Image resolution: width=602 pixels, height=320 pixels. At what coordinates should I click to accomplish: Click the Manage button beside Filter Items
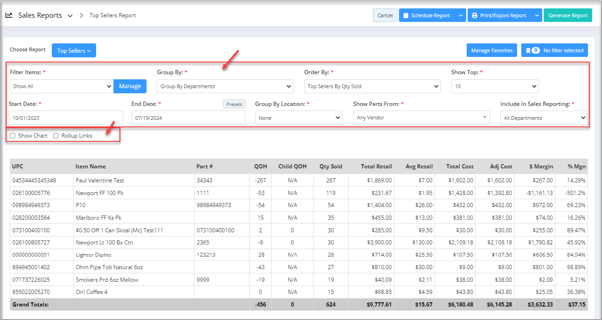point(130,86)
